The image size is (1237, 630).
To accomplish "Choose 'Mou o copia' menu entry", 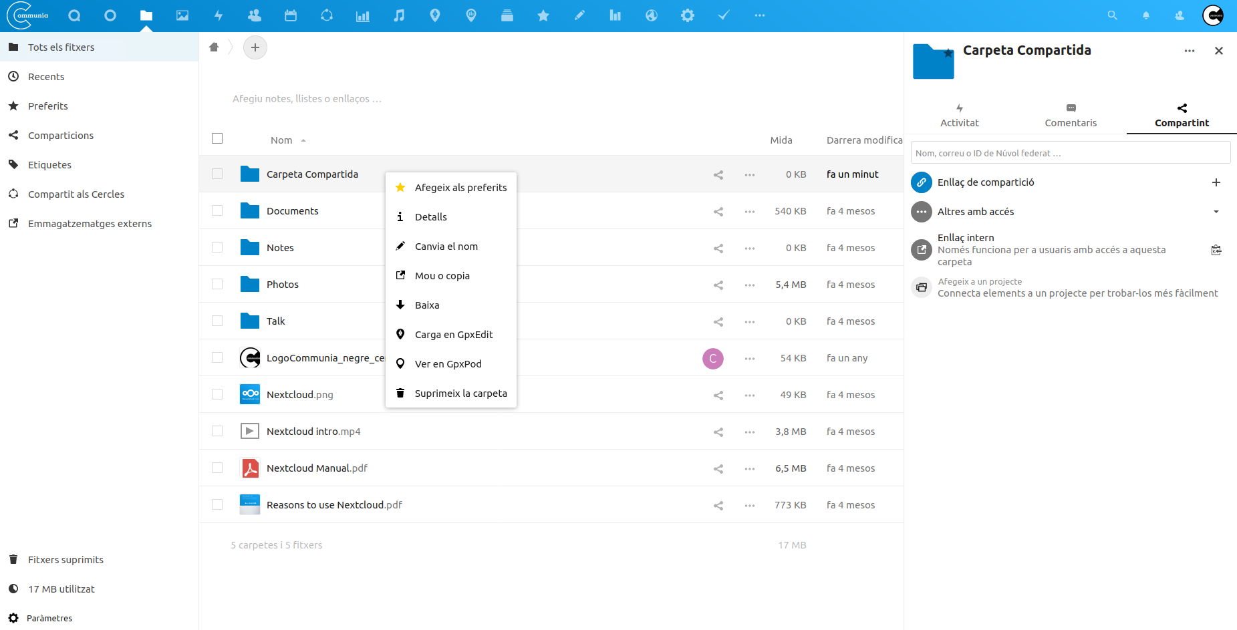I will pos(451,276).
